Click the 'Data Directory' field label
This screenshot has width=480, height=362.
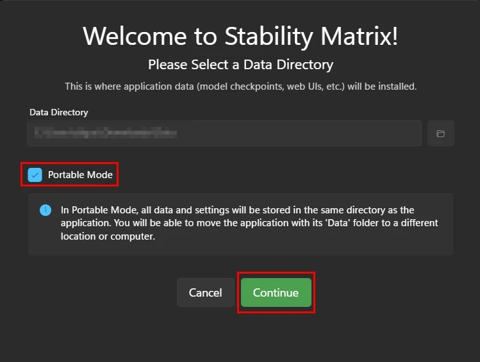(59, 112)
